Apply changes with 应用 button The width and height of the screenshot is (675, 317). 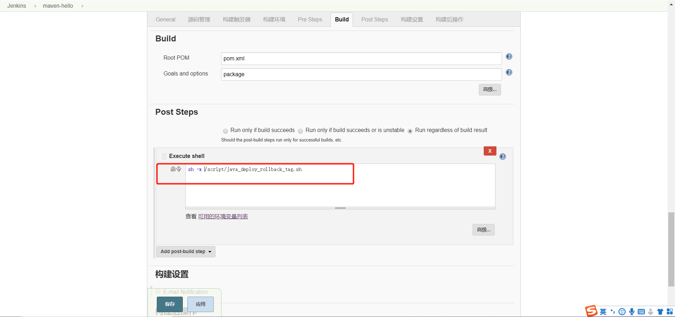[x=200, y=304]
